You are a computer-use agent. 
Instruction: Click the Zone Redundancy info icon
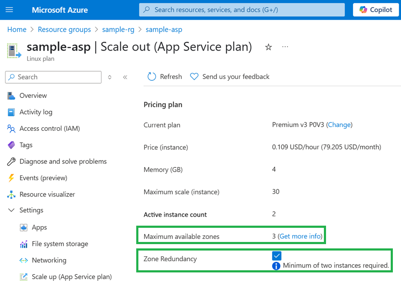click(276, 266)
